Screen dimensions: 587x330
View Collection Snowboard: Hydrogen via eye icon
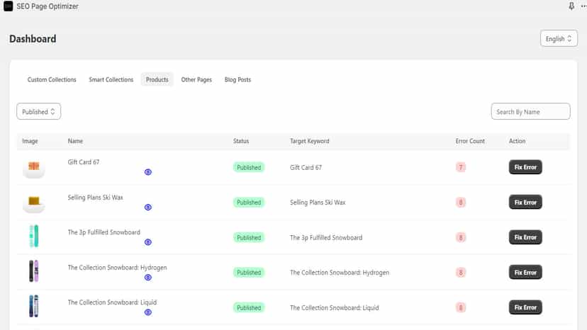[148, 278]
